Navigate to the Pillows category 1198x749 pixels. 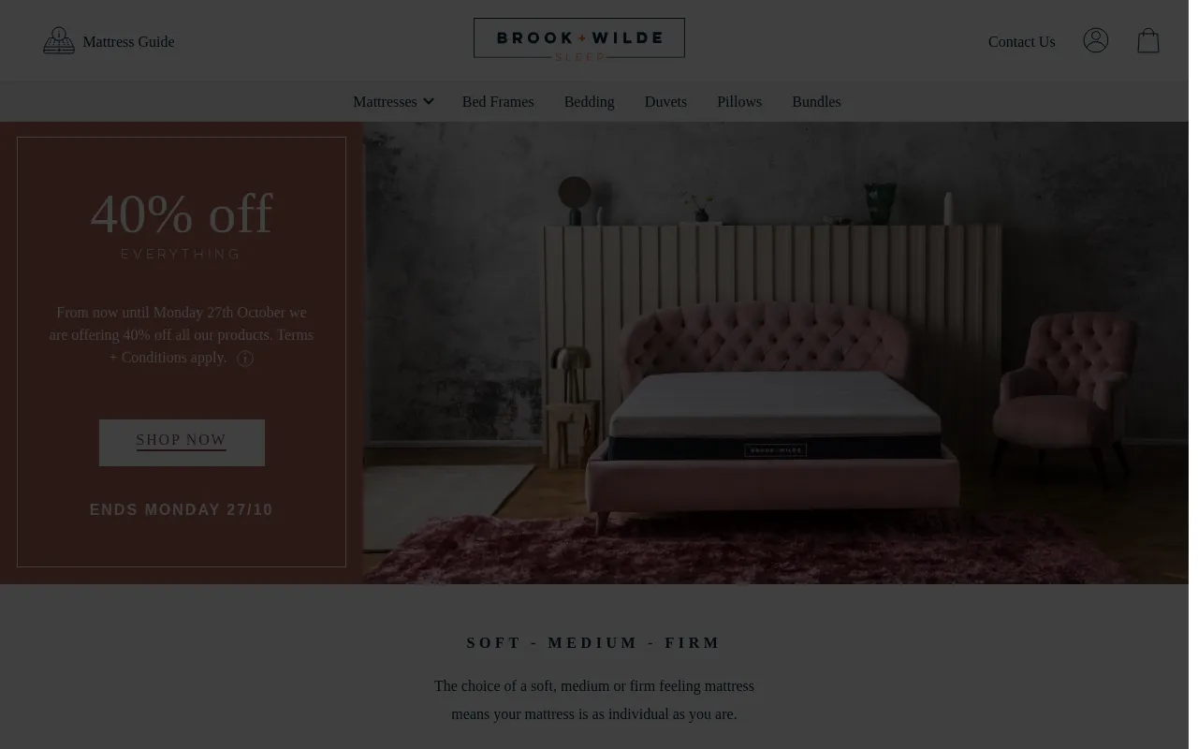(x=739, y=101)
